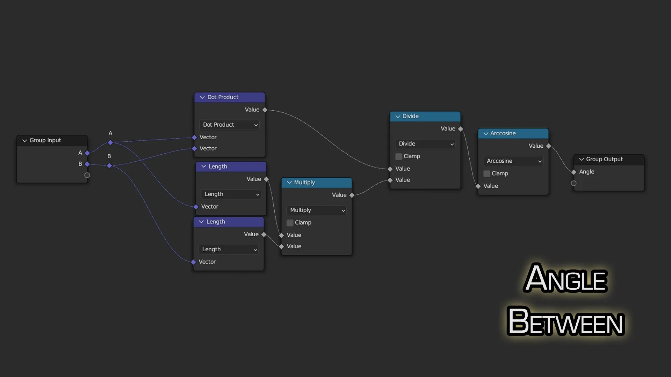Viewport: 671px width, 377px height.
Task: Click the reroute point labeled B
Action: pos(109,166)
